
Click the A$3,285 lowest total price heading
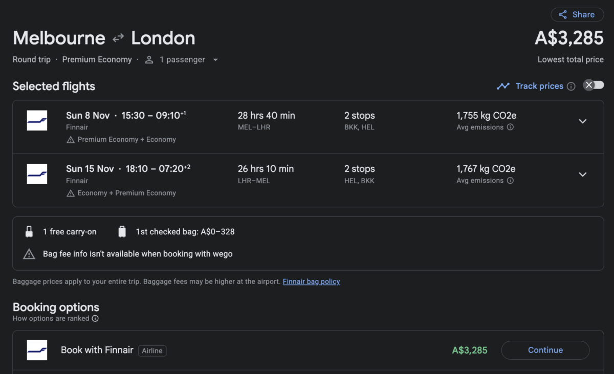click(569, 38)
